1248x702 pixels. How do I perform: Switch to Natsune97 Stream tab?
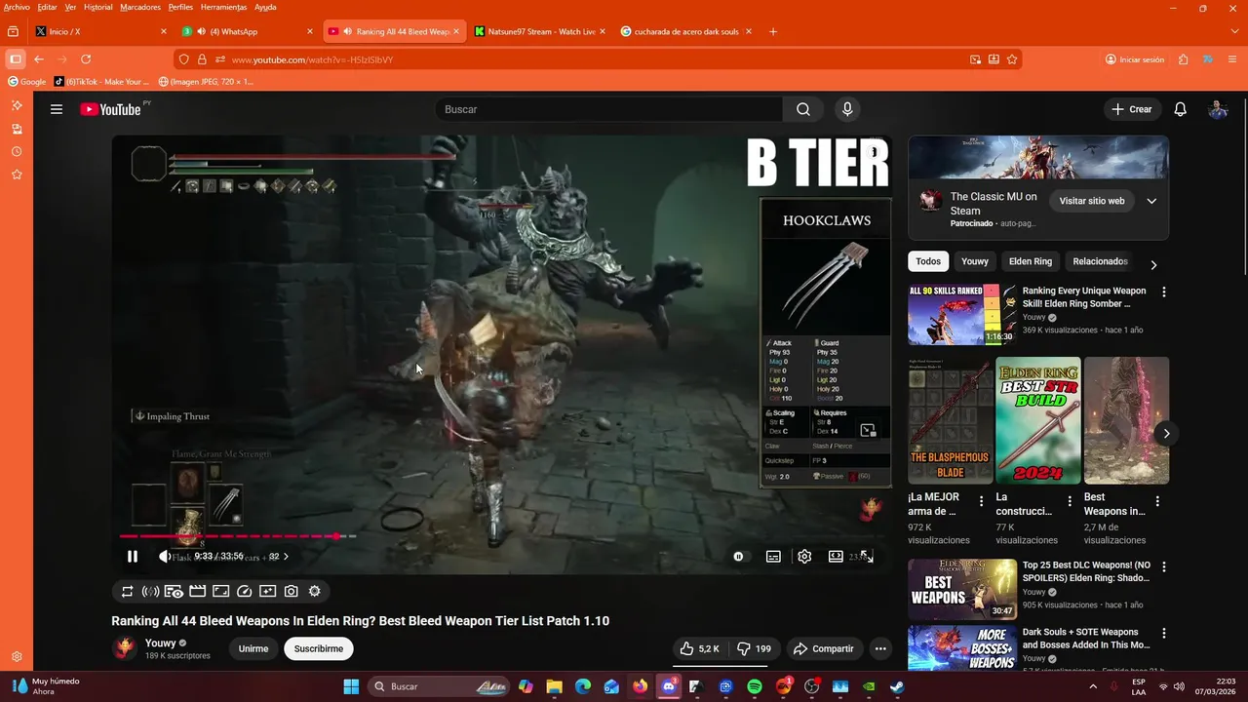click(x=540, y=31)
